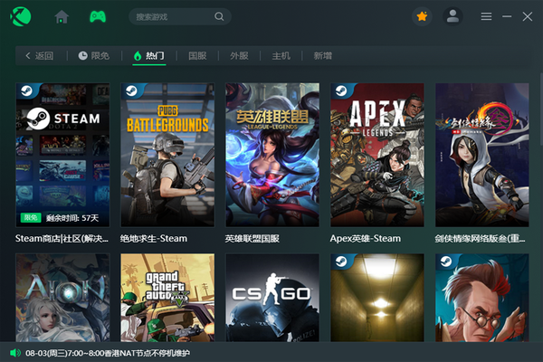Open the orange star favorites icon
Viewport: 543px width, 362px height.
click(x=422, y=16)
